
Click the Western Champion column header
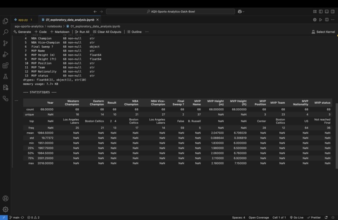pos(72,103)
